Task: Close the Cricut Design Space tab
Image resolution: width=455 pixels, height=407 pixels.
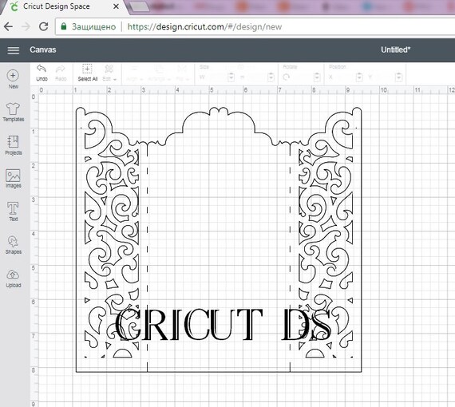Action: pyautogui.click(x=116, y=6)
